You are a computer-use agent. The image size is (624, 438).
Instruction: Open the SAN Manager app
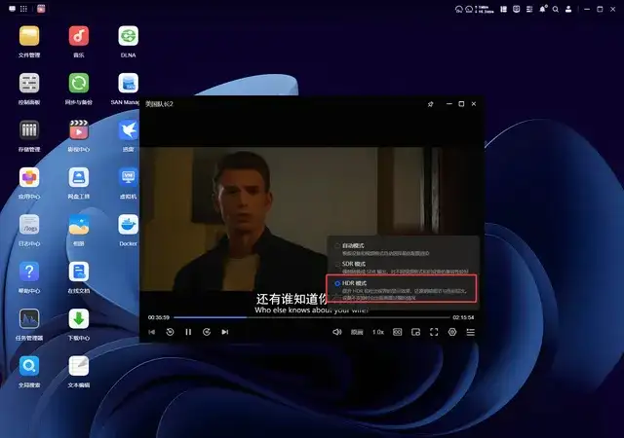[128, 84]
